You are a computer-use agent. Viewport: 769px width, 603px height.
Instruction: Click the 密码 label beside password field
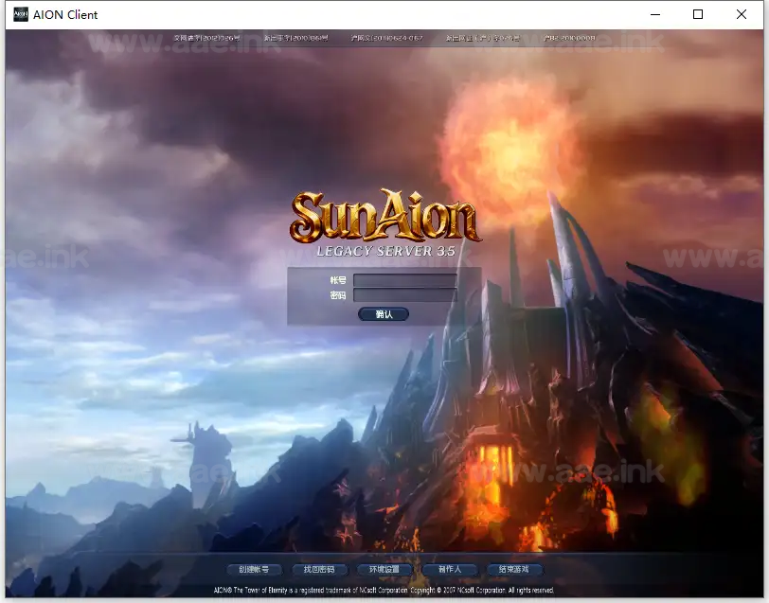coord(338,295)
